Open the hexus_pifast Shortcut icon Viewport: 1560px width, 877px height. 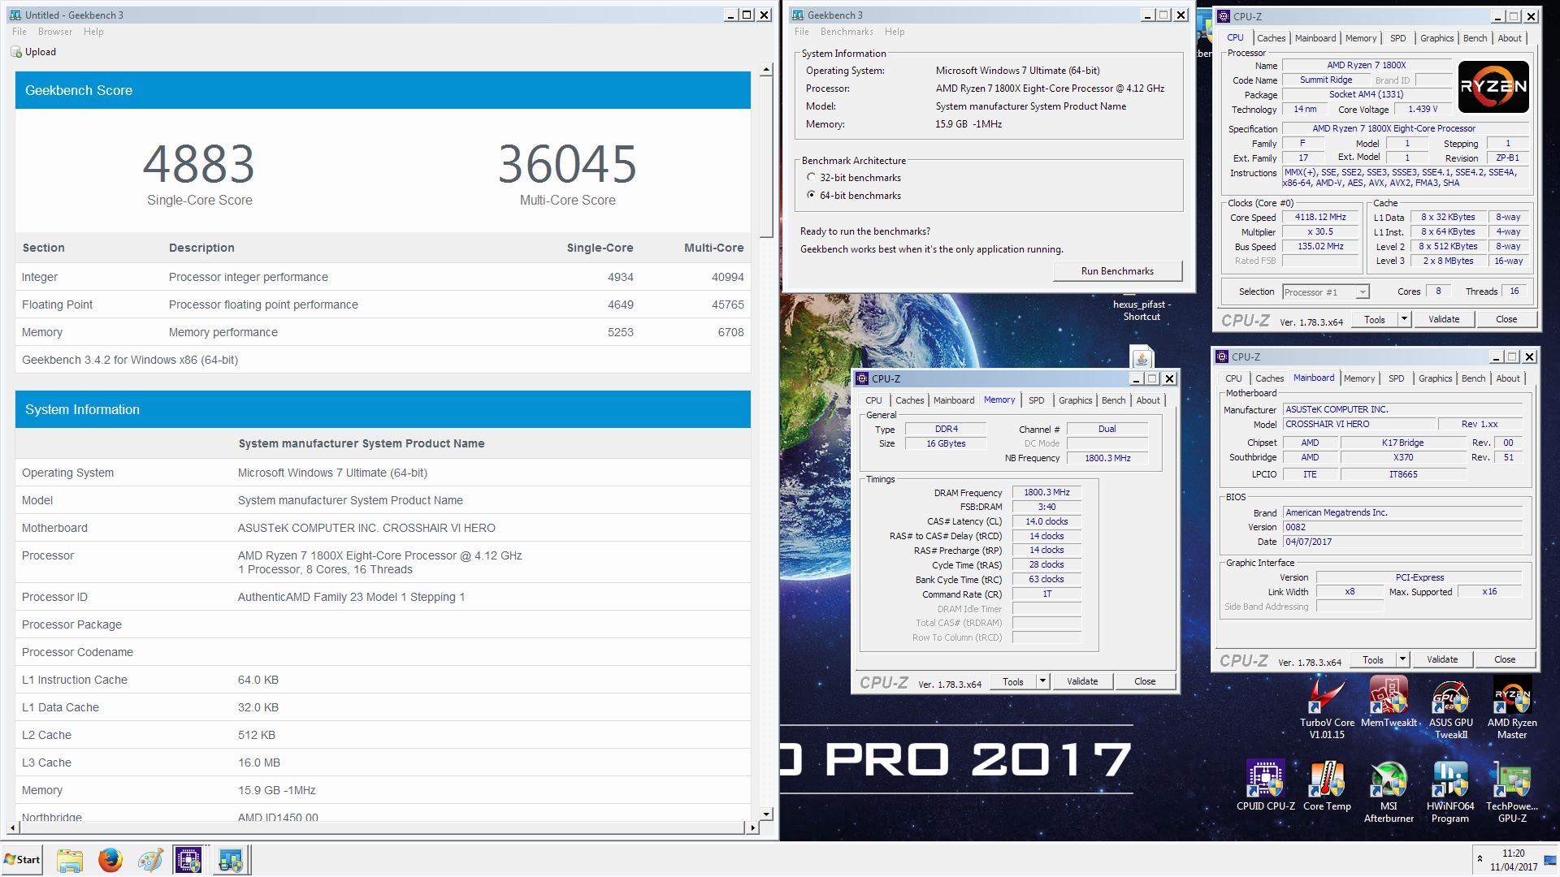tap(1142, 310)
